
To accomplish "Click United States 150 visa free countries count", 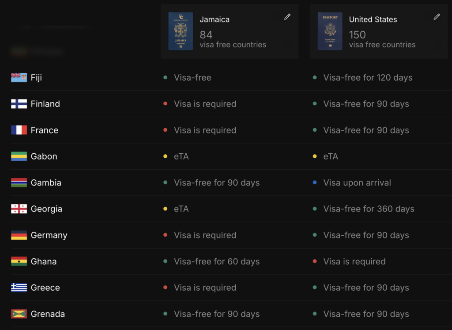I will (x=382, y=39).
